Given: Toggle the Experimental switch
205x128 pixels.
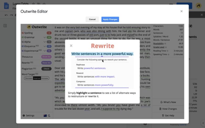Looking at the screenshot, I should (x=23, y=51).
